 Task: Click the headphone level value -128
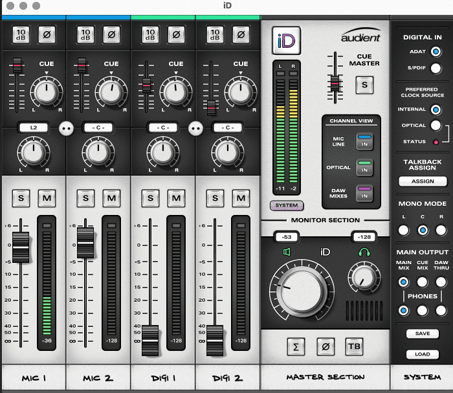[x=364, y=237]
